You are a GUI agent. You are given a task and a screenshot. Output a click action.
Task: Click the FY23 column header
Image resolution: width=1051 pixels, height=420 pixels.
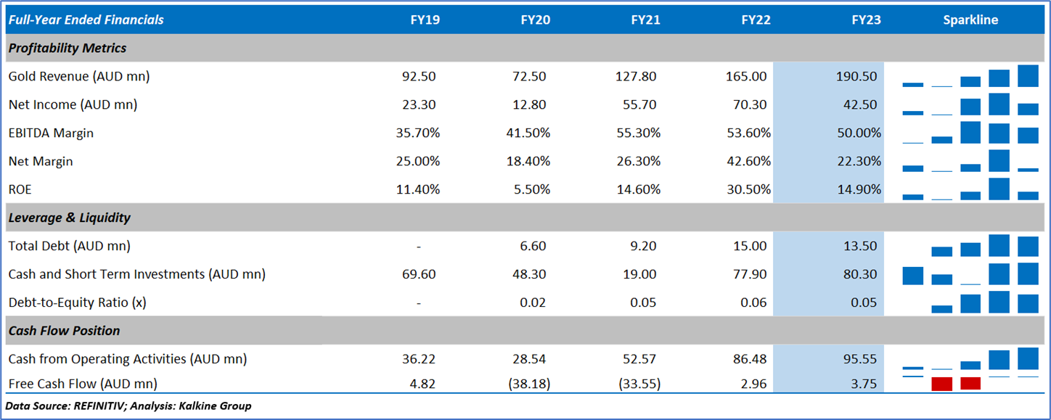coord(866,20)
